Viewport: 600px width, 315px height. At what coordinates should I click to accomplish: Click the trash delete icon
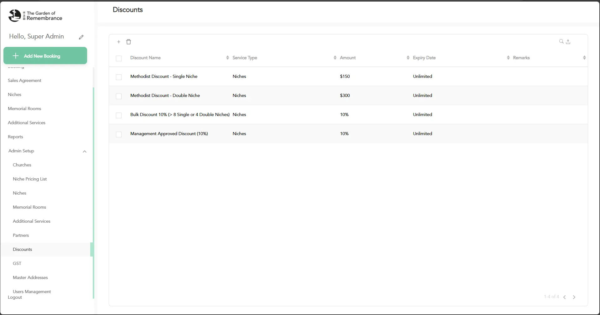(x=128, y=42)
